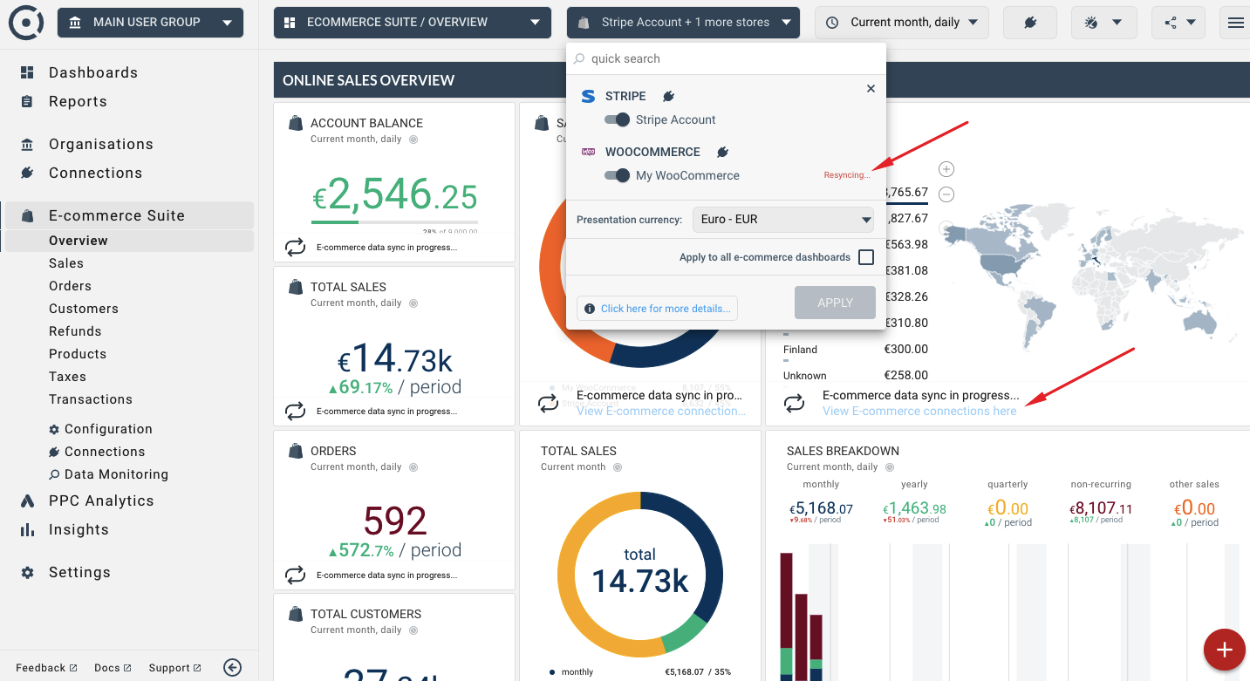Click the Stripe plug icon in popup
1250x681 pixels.
pos(668,96)
